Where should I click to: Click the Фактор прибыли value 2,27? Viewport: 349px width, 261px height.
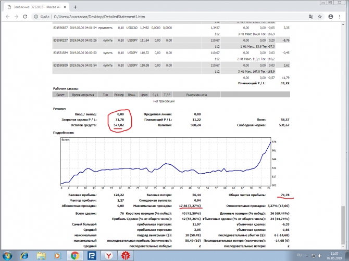(x=120, y=200)
